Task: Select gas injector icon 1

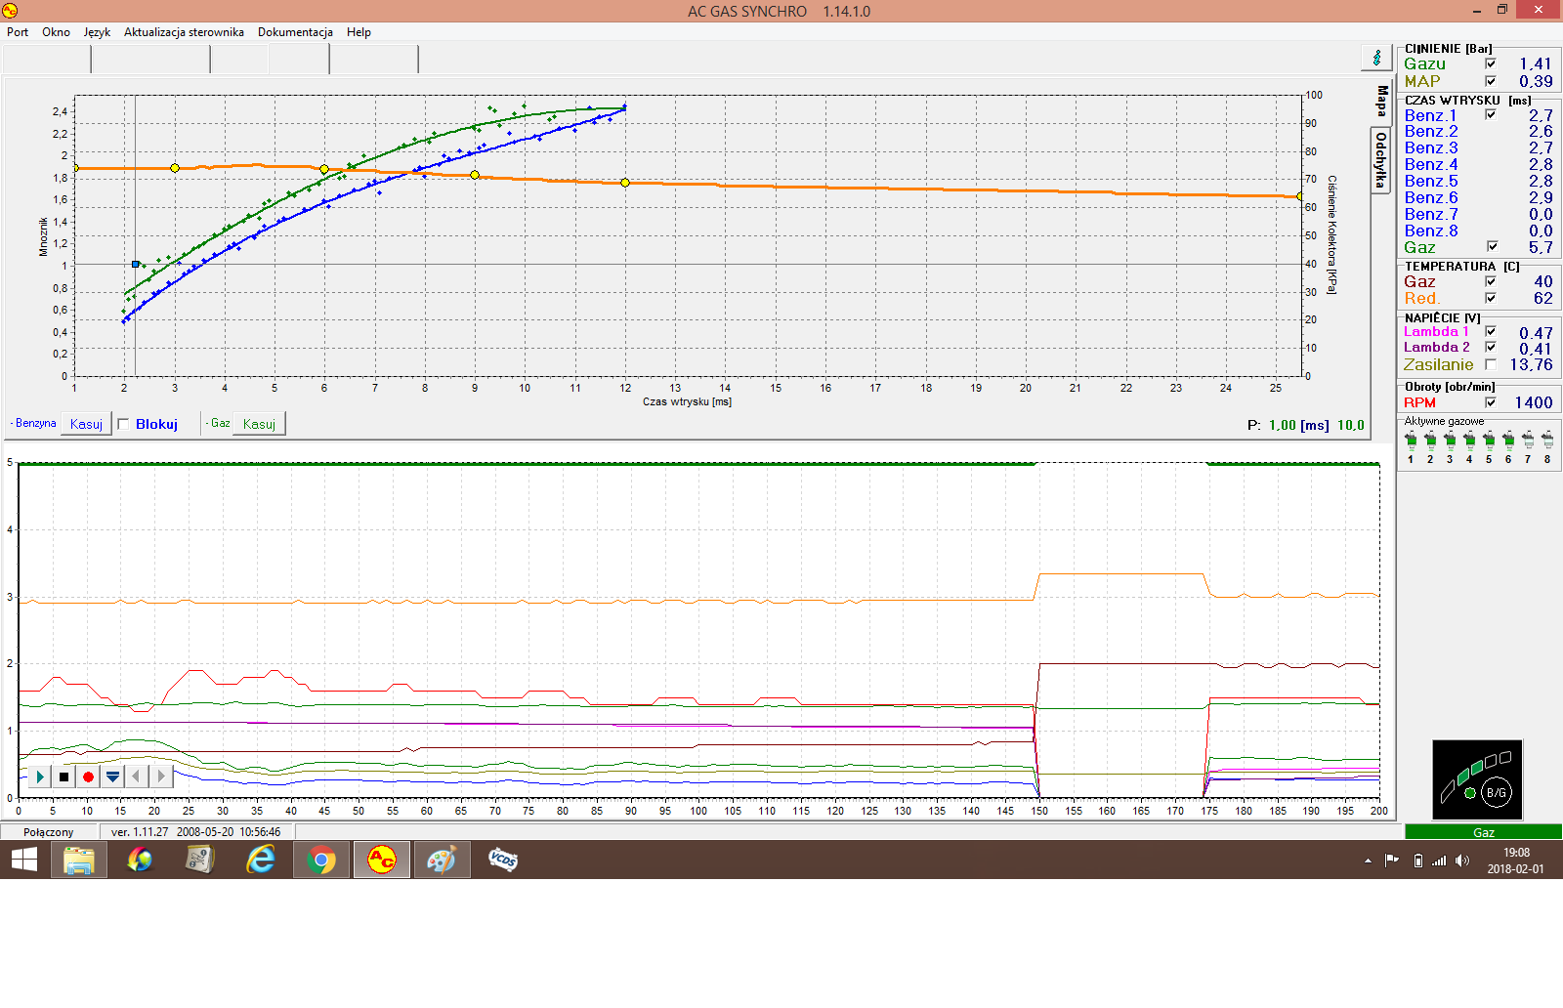Action: (1411, 441)
